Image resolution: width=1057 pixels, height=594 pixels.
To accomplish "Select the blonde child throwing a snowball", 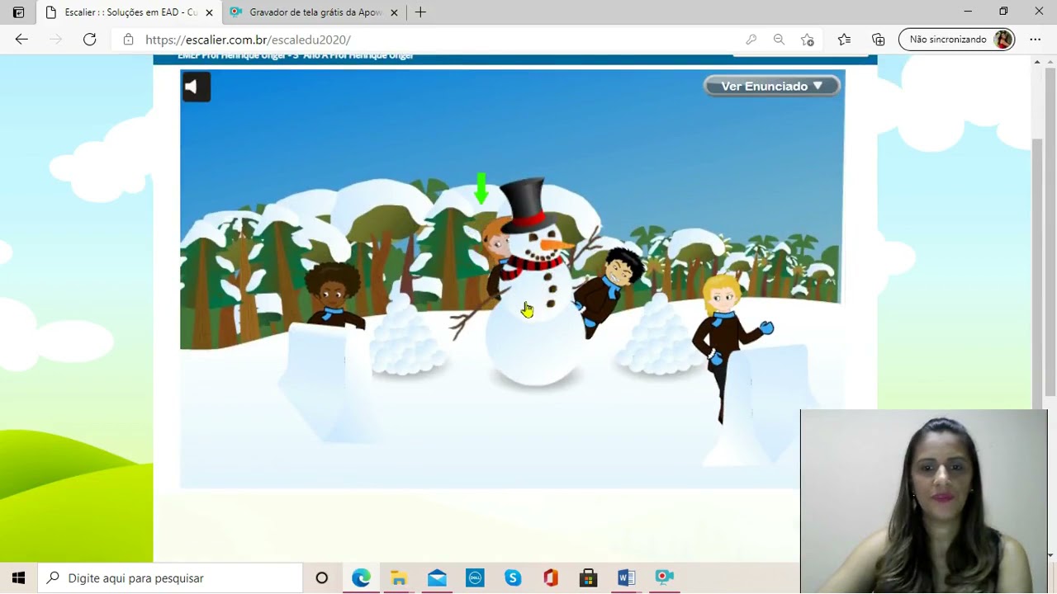I will (727, 342).
